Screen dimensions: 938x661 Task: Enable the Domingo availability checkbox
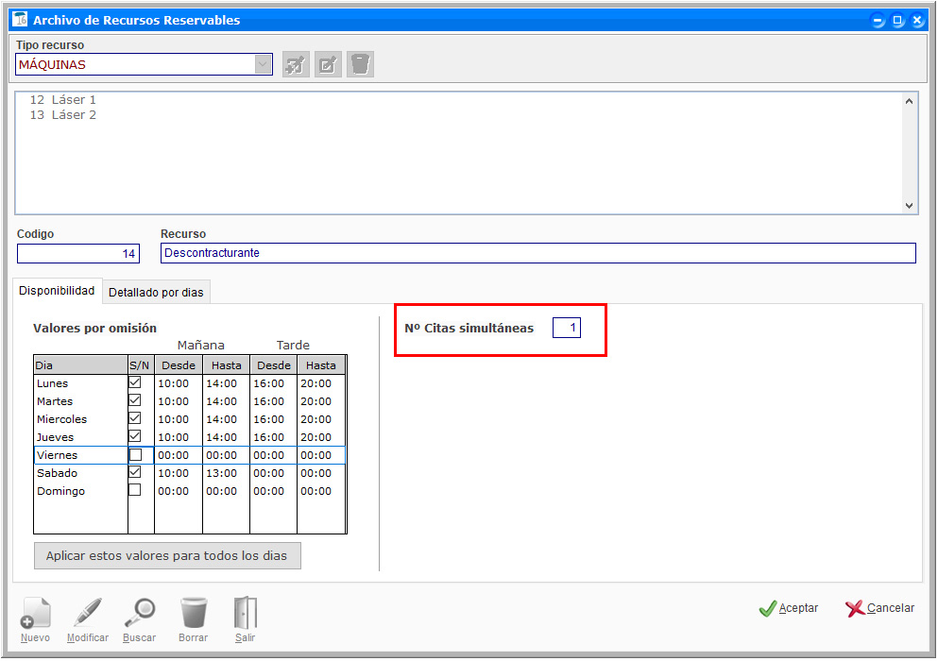[x=135, y=490]
